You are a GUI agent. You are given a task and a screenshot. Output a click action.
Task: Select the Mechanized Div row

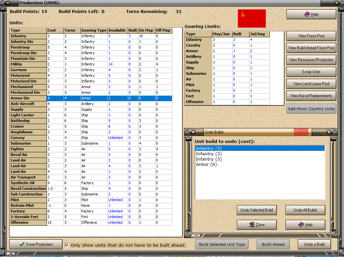(91, 92)
